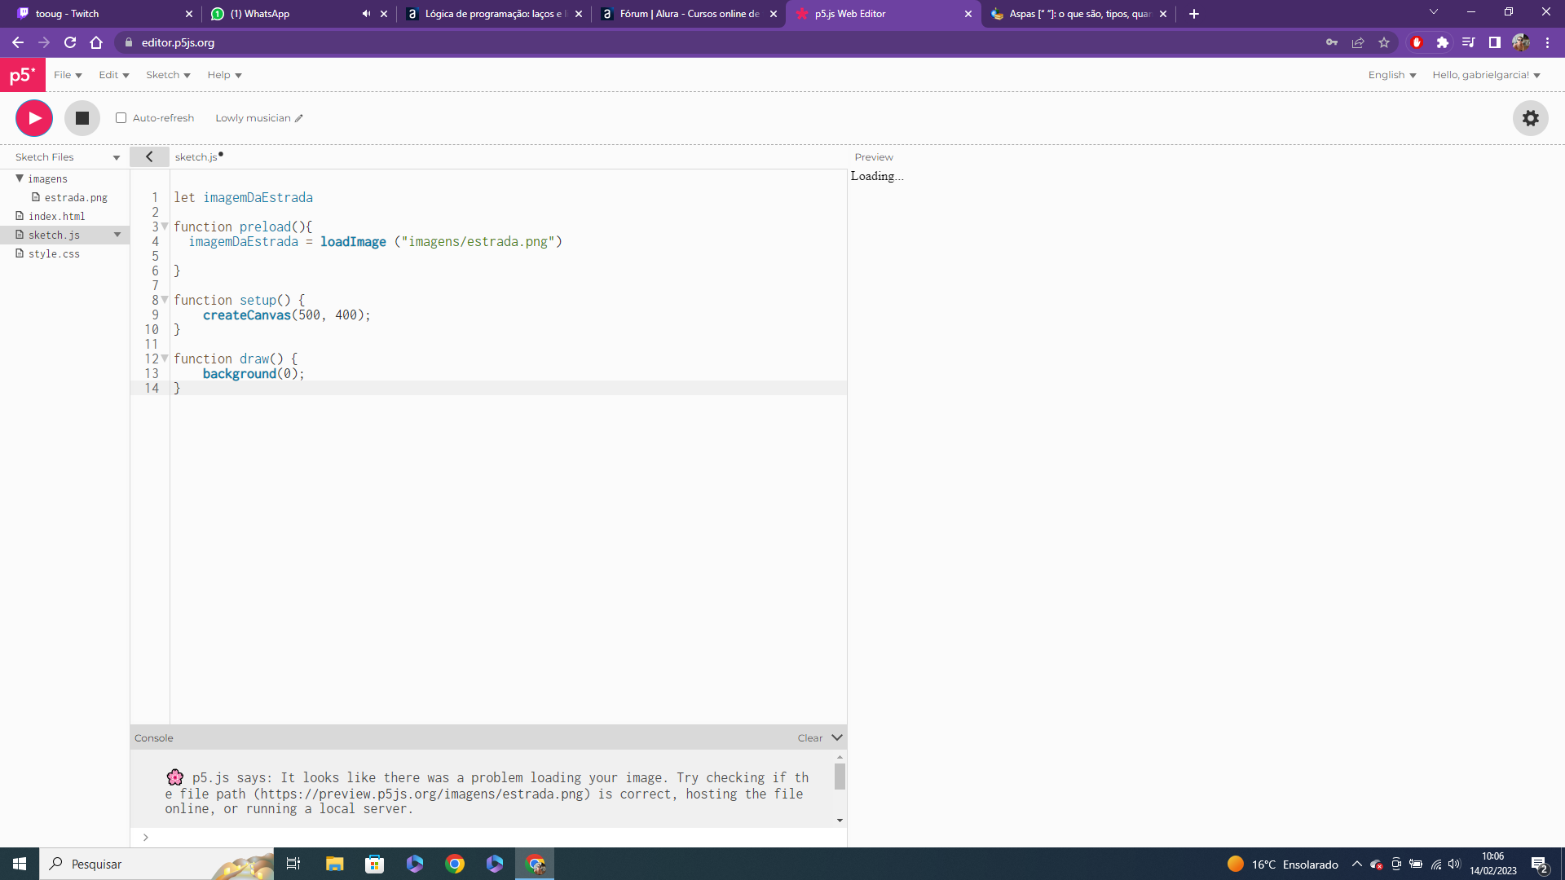Collapse the imagens folder

pyautogui.click(x=20, y=178)
